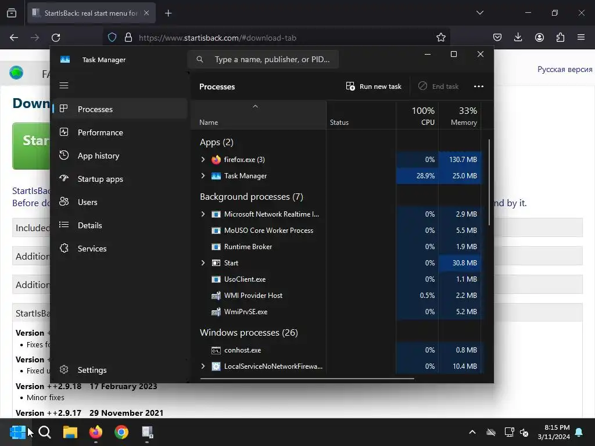Open the Services page
Screen dimensions: 595x446
click(120, 249)
